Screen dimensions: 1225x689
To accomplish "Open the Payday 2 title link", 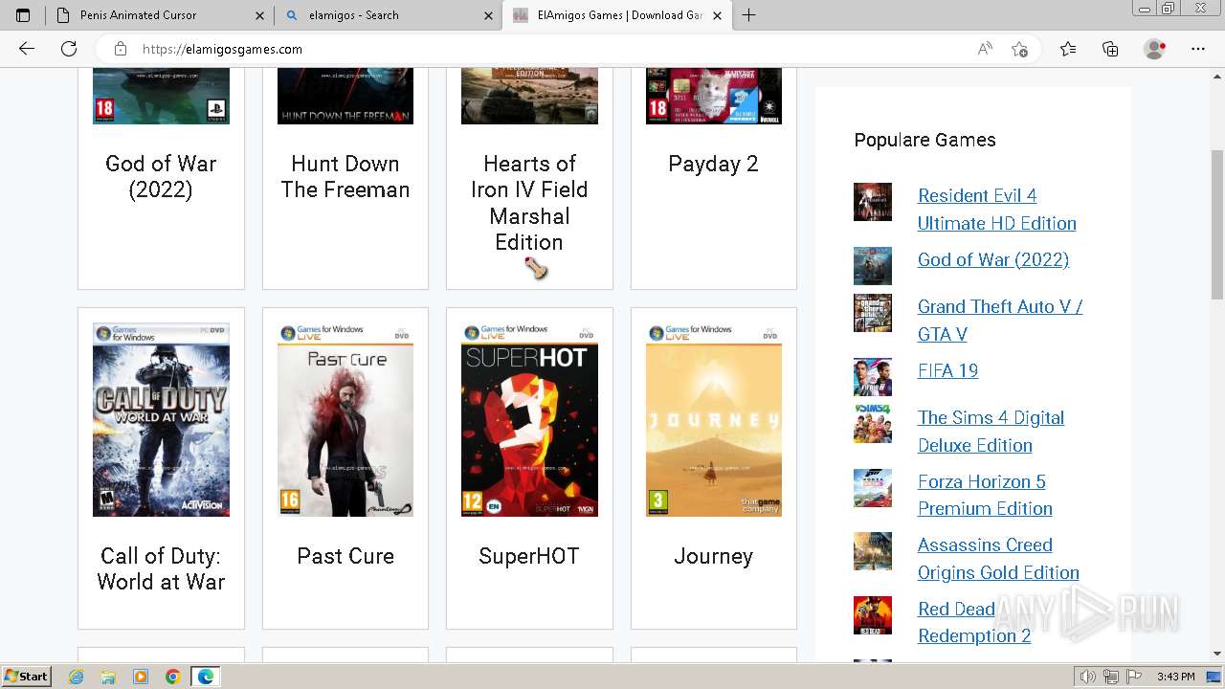I will pyautogui.click(x=713, y=164).
